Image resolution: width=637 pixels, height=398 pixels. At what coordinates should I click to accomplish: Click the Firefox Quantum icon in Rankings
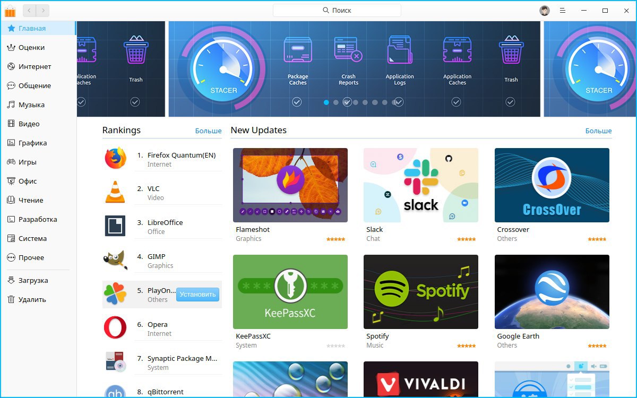coord(115,159)
